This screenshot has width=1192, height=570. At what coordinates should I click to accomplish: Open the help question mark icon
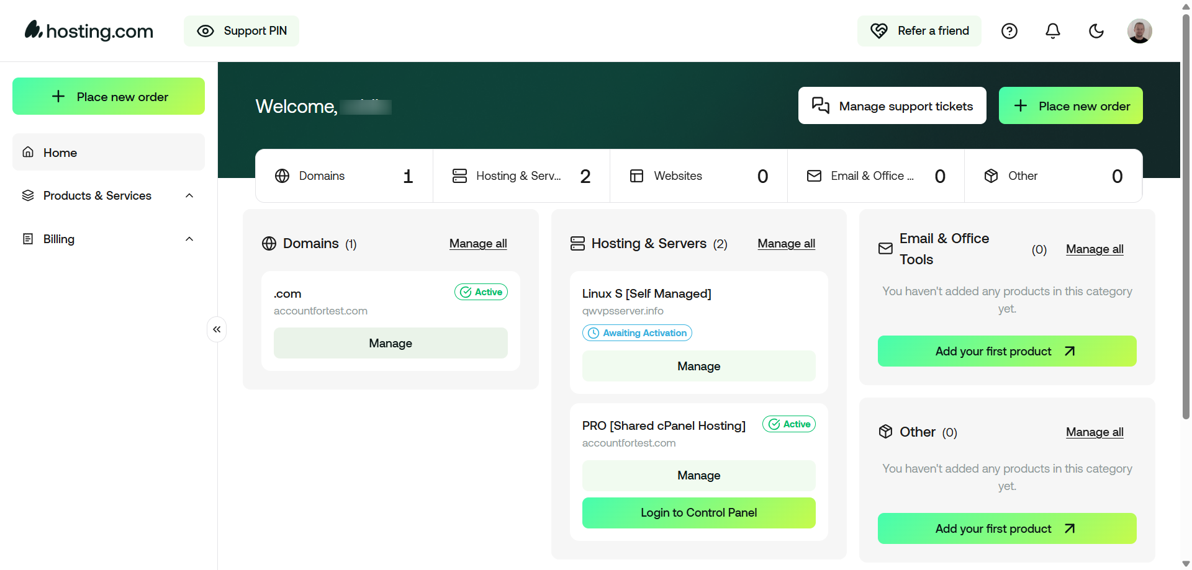1009,31
